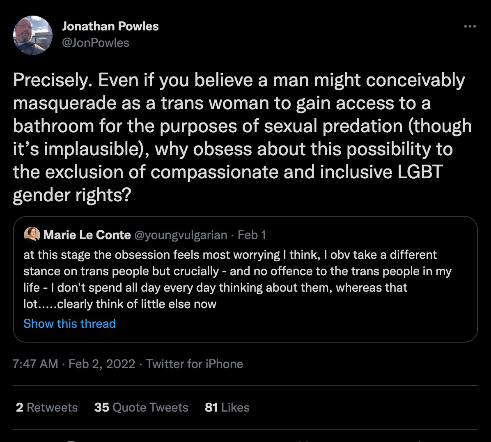Click the Twitter for iPhone source label
This screenshot has height=442, width=491.
click(x=195, y=364)
